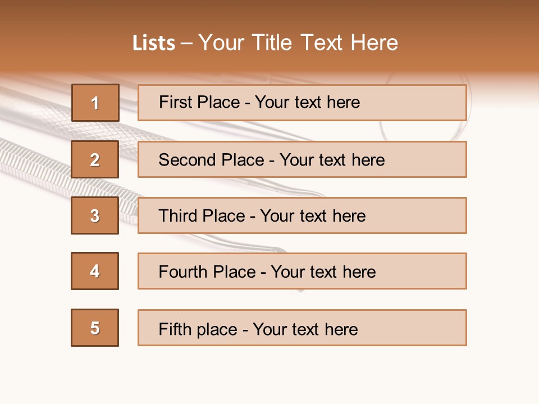Choose the number 5 box

coord(95,328)
